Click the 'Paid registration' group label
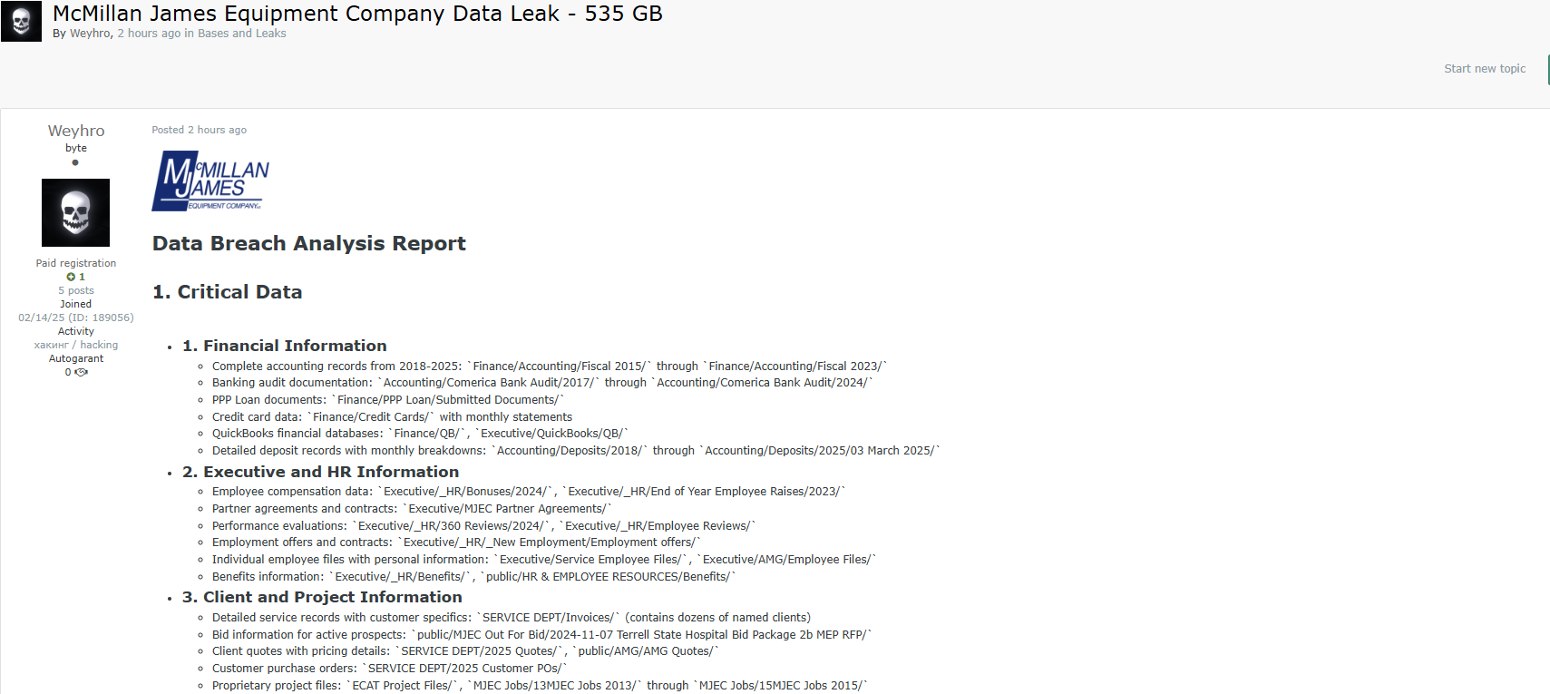The height and width of the screenshot is (694, 1550). coord(76,263)
